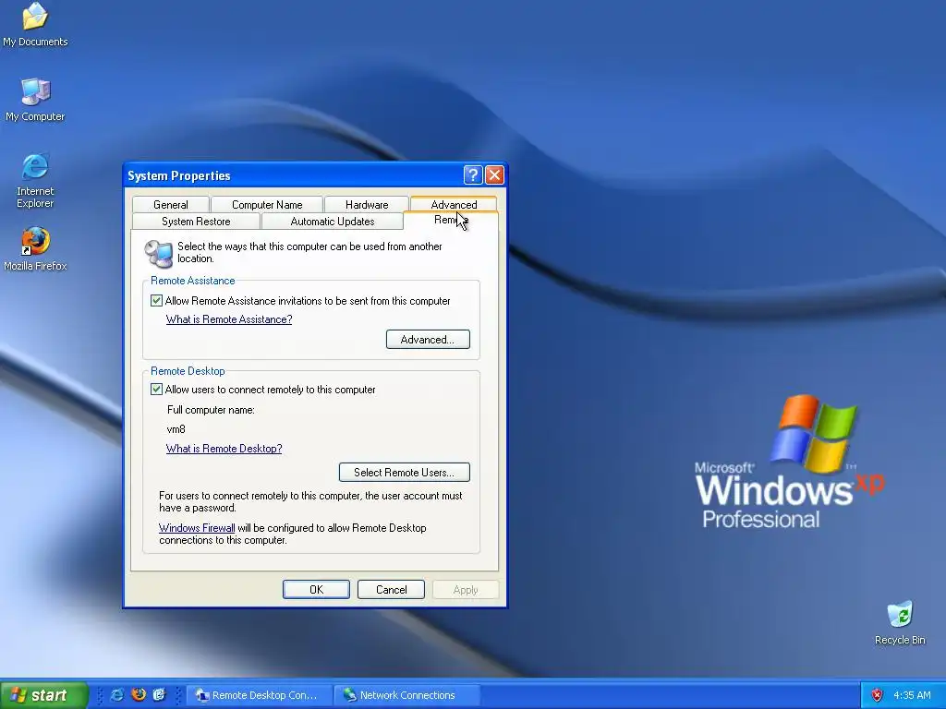
Task: Click the taskbar clock showing 4:35 AM
Action: point(912,695)
